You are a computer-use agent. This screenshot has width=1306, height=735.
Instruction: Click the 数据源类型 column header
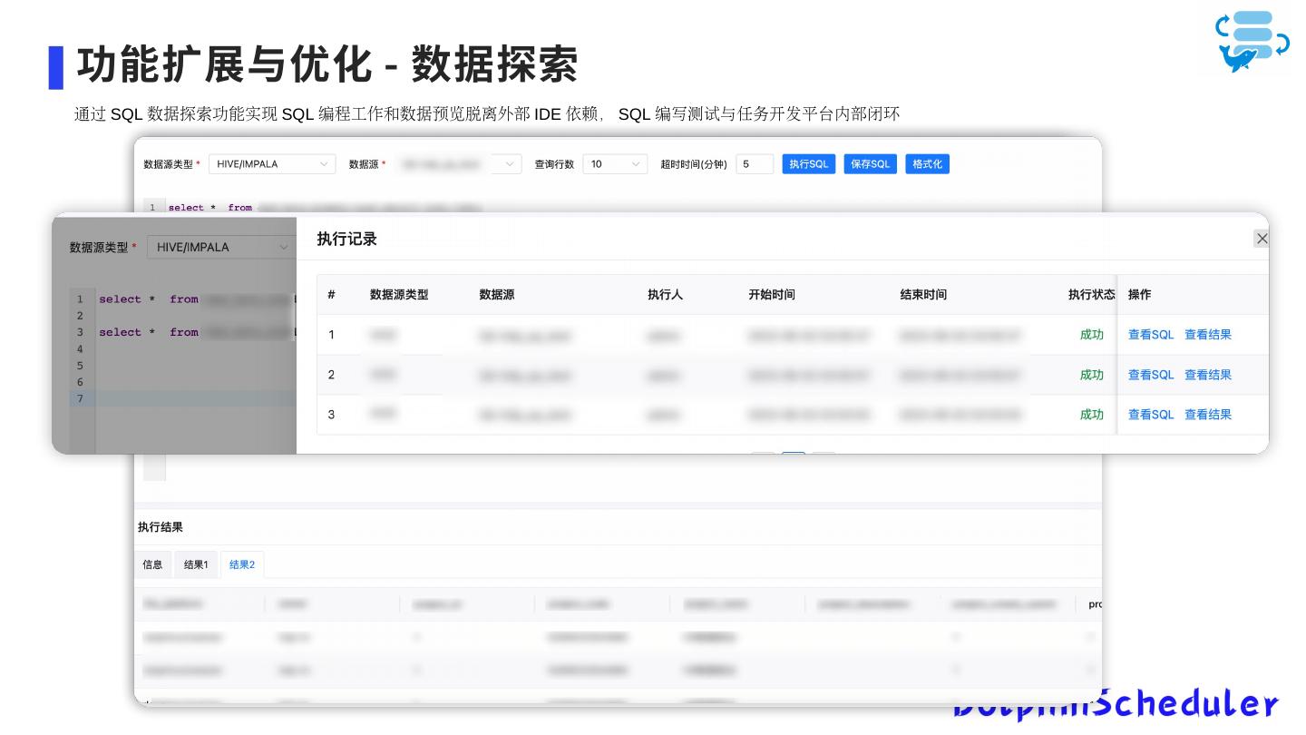point(399,295)
